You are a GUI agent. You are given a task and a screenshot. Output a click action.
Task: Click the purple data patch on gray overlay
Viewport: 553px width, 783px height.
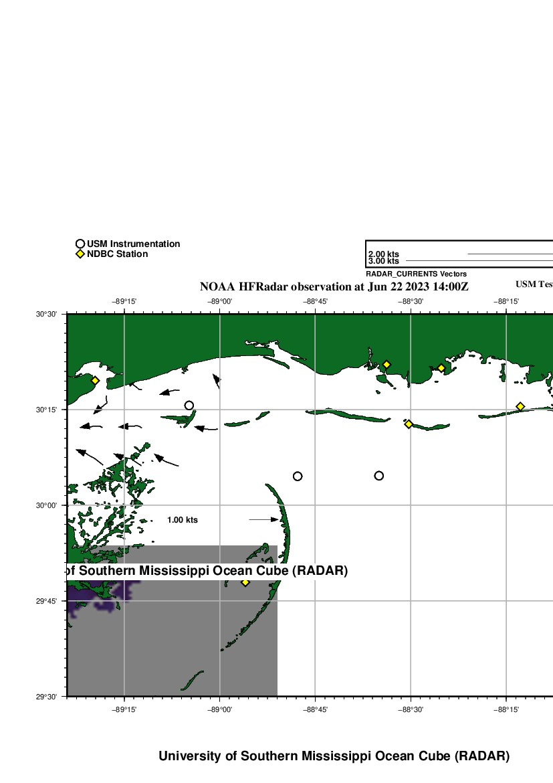pos(100,592)
